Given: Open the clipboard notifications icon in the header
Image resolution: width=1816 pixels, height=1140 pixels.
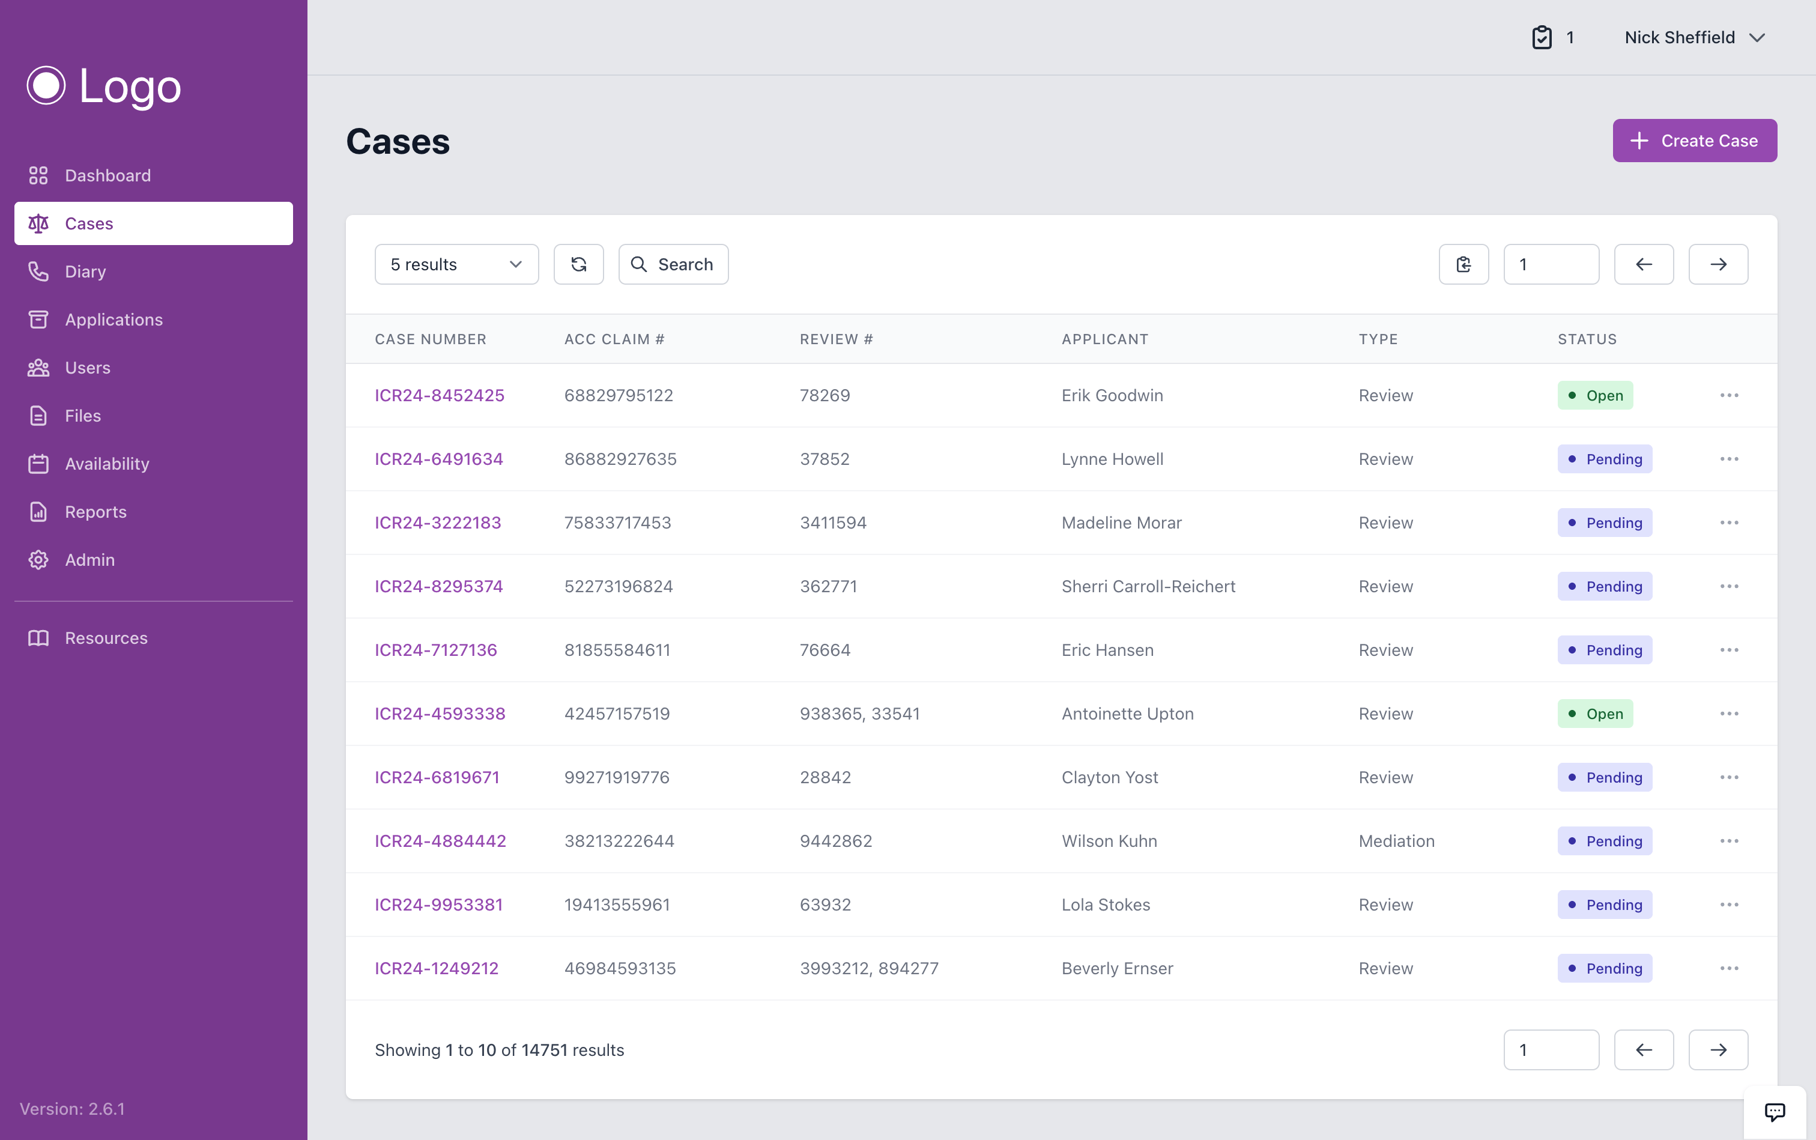Looking at the screenshot, I should (1543, 37).
